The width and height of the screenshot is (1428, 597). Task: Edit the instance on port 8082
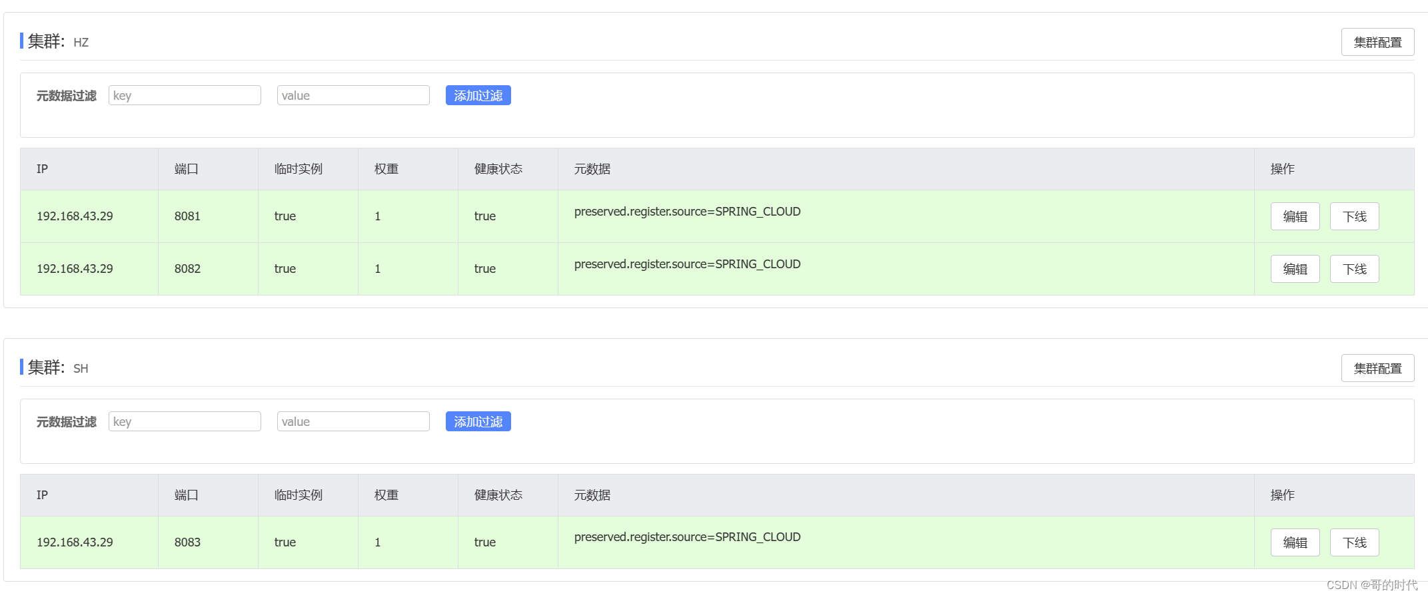click(1295, 270)
